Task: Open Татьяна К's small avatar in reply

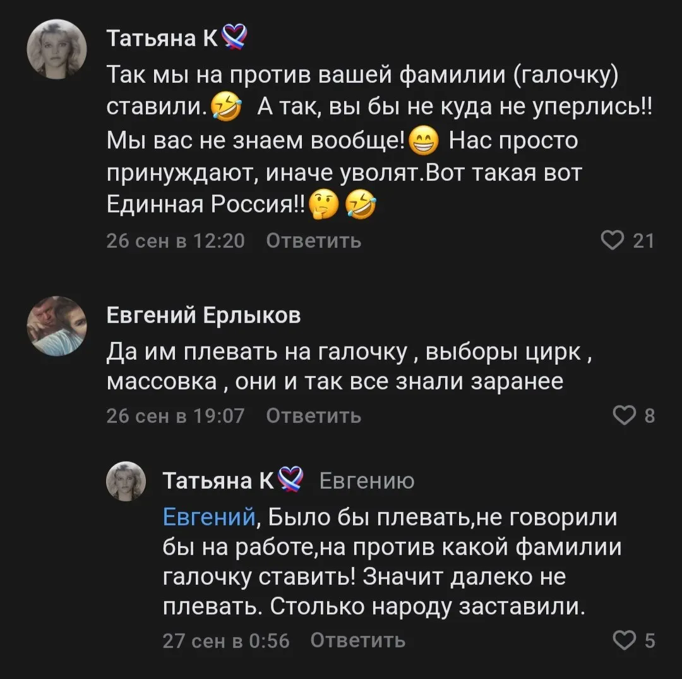Action: [x=126, y=481]
